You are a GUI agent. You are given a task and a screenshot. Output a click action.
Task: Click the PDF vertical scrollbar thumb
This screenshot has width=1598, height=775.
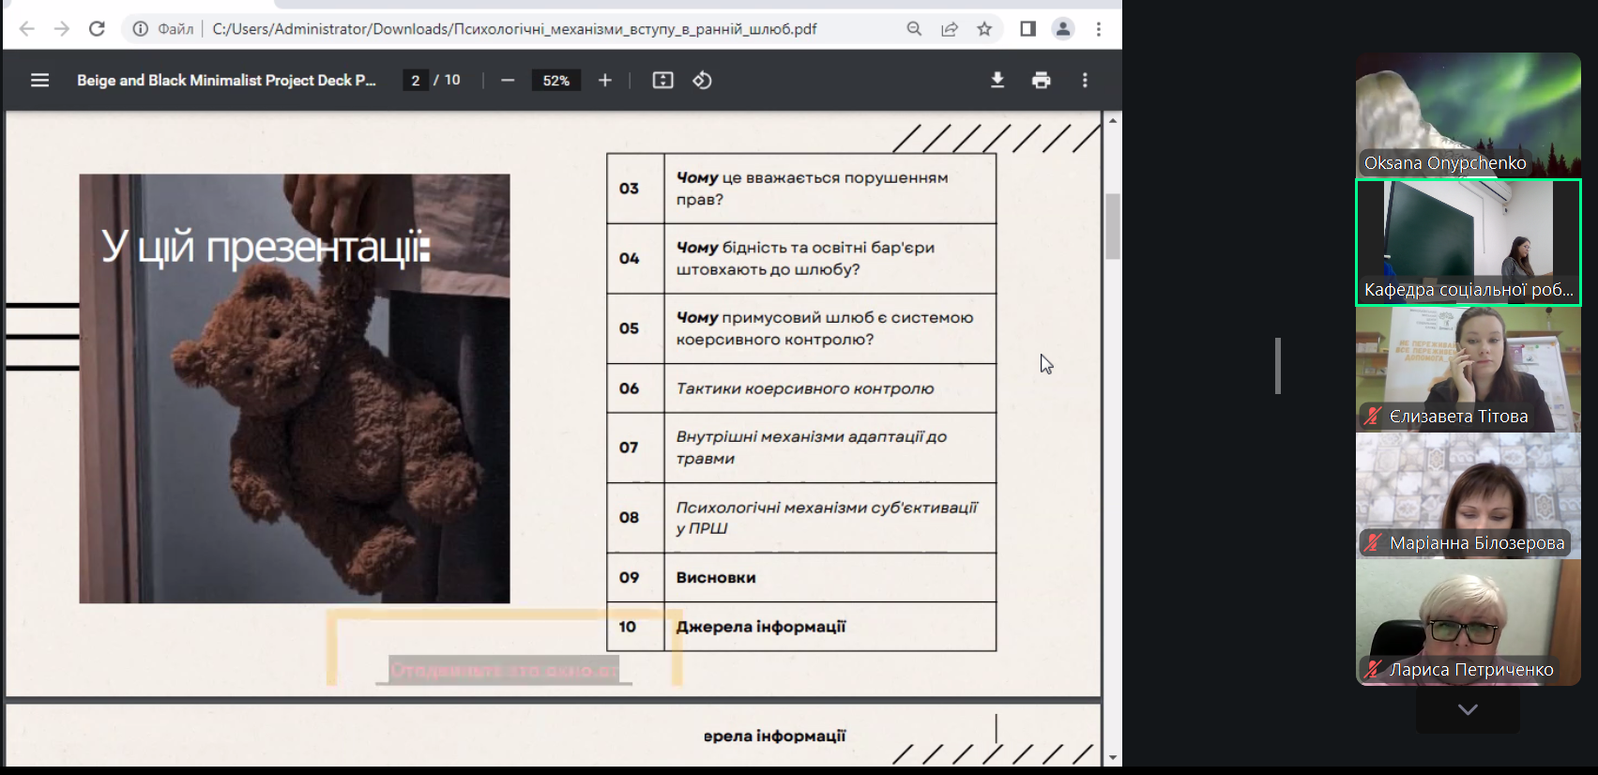pos(1113,225)
